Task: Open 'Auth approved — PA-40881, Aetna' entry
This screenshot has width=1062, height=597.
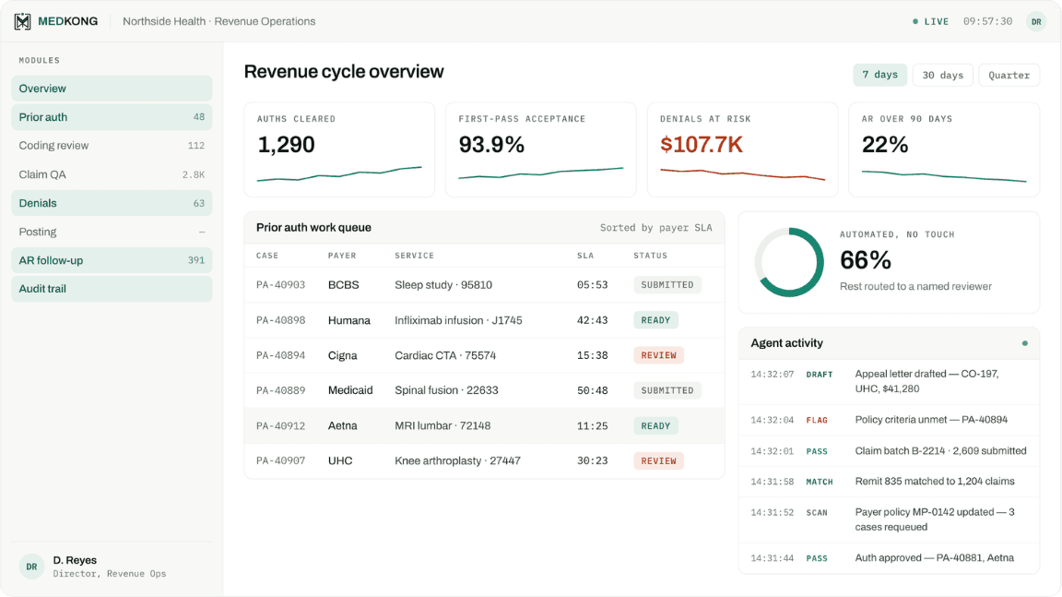Action: click(x=889, y=558)
